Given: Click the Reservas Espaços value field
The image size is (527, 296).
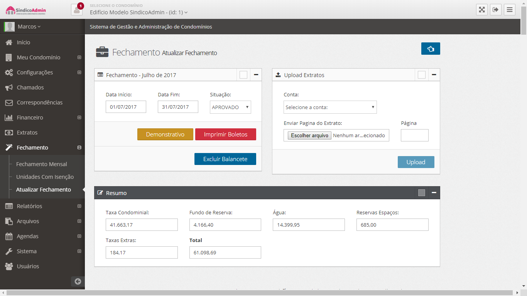Looking at the screenshot, I should tap(392, 225).
